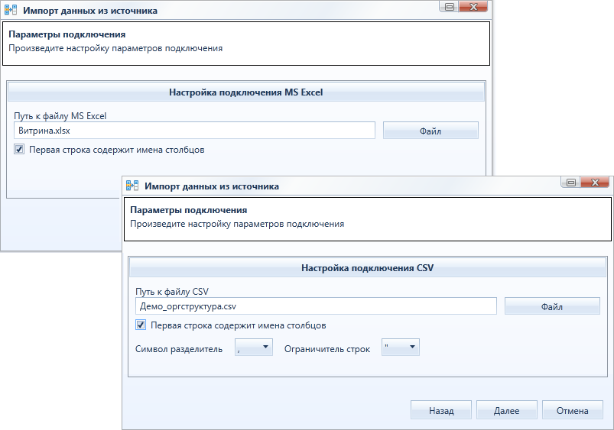Click the CSV dialog title bar text
This screenshot has height=430, width=614.
click(212, 186)
